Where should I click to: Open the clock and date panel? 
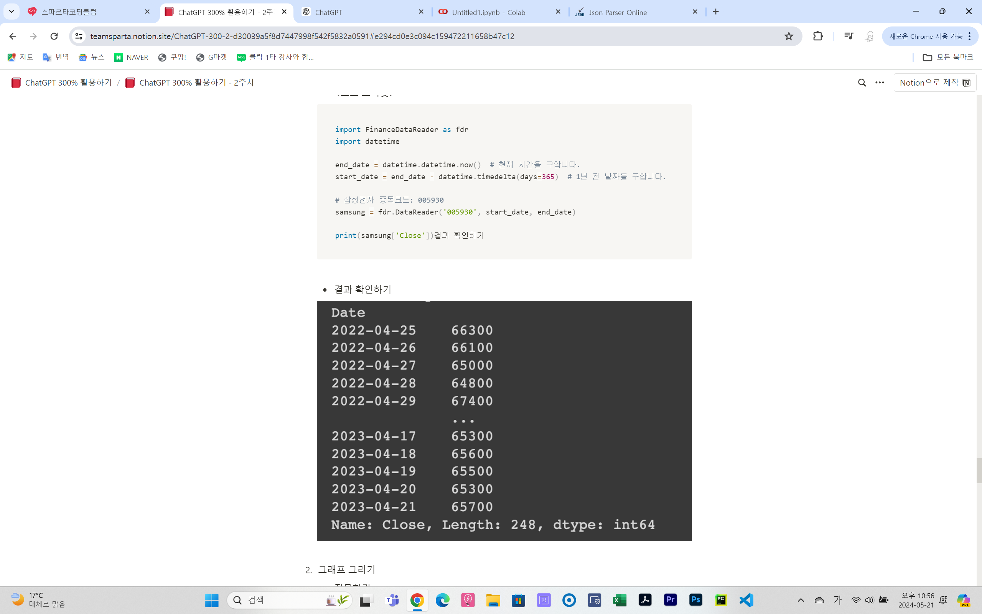916,600
